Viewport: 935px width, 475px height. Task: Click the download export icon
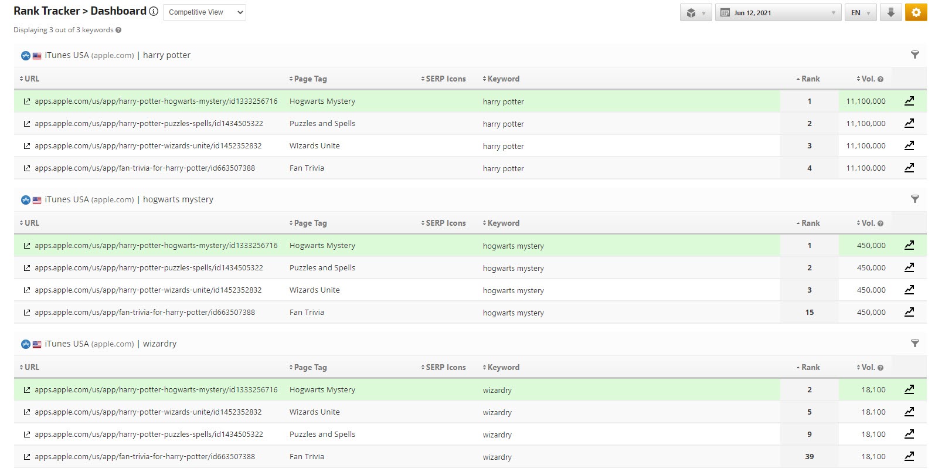point(890,12)
